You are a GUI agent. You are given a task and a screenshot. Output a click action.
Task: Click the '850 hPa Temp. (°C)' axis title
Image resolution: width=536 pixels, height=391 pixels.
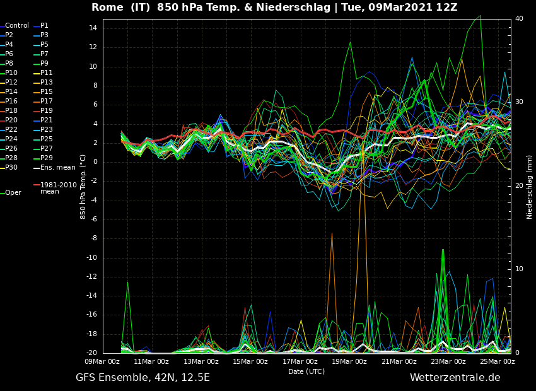83,186
